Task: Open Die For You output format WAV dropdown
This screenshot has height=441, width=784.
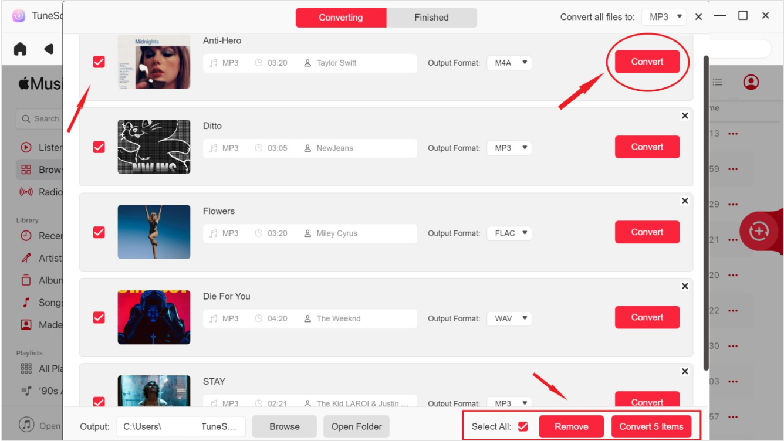Action: [x=509, y=318]
